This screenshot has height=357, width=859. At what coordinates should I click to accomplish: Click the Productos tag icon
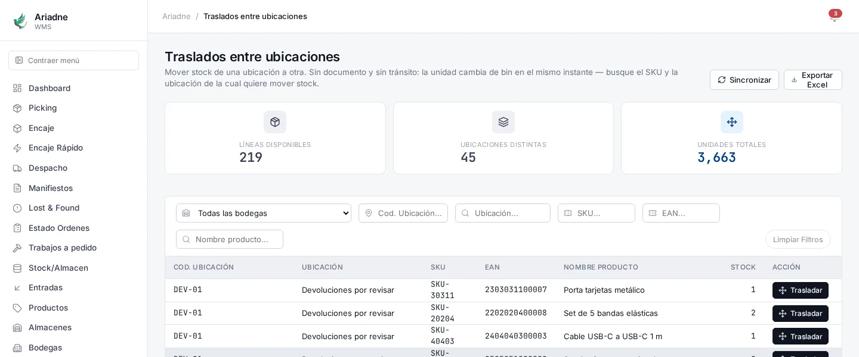17,308
